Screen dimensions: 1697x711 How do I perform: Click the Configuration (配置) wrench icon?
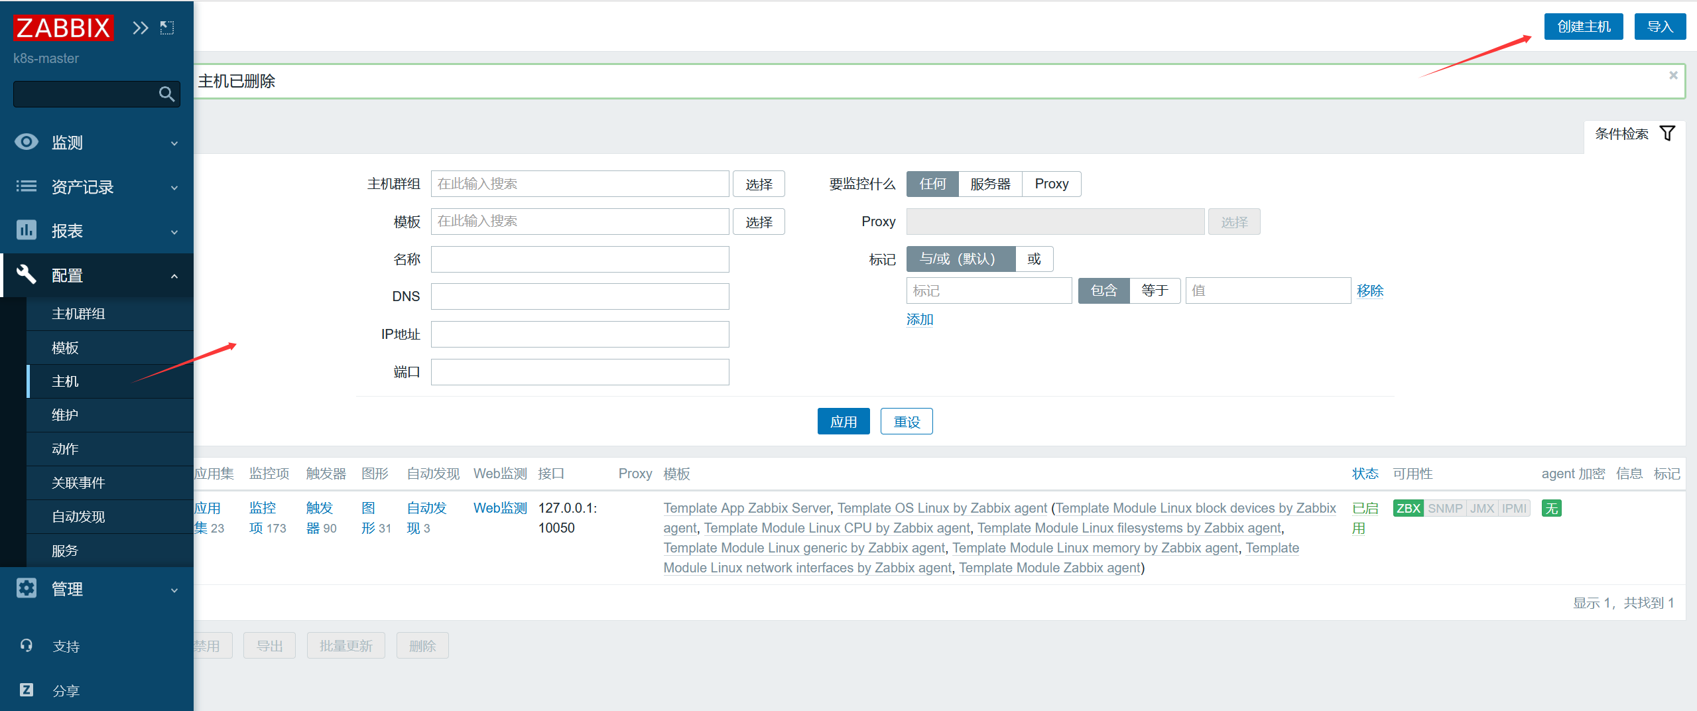26,275
